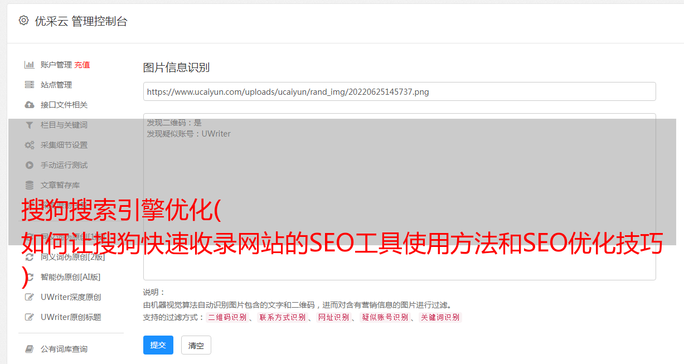Click the 疑似账号识别 filter tag
This screenshot has height=364, width=684.
click(x=385, y=317)
